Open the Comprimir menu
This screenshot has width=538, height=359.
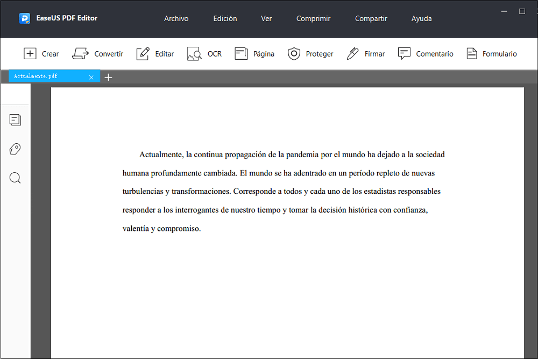click(313, 18)
